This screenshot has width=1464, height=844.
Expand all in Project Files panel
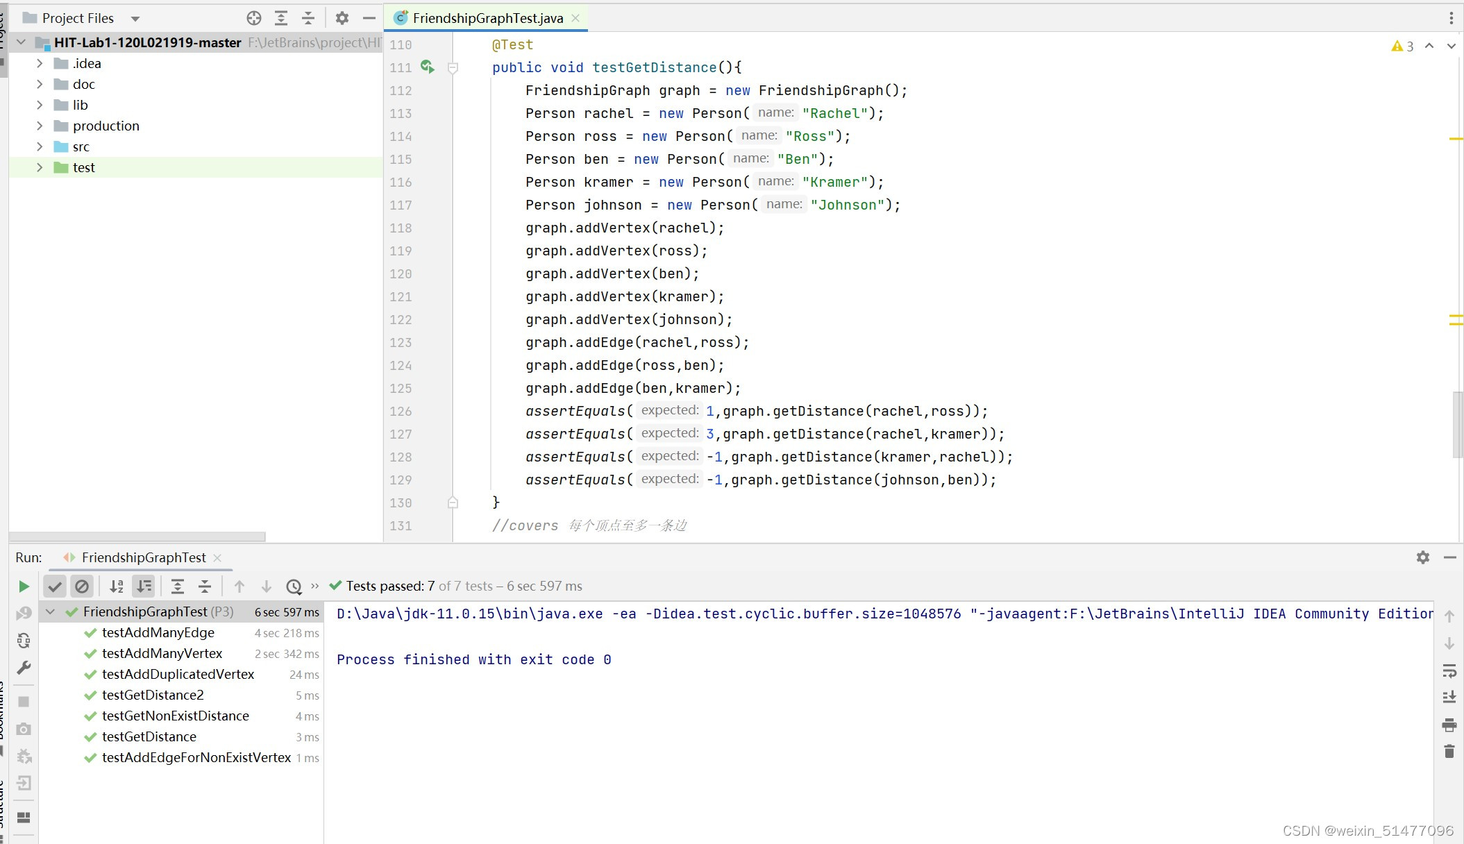pos(281,18)
